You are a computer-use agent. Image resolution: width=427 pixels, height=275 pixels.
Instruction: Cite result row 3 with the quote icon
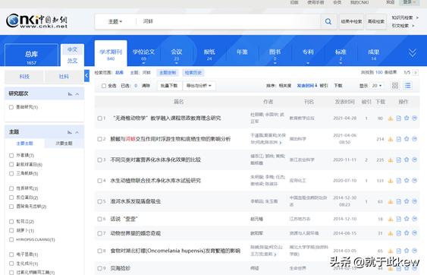coord(414,160)
